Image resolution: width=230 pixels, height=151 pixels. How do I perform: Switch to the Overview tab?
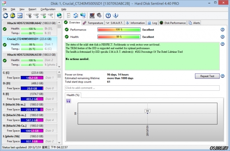(72, 23)
